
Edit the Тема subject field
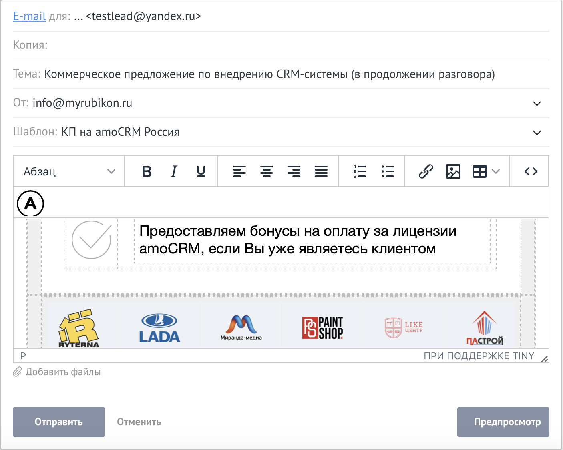point(281,74)
